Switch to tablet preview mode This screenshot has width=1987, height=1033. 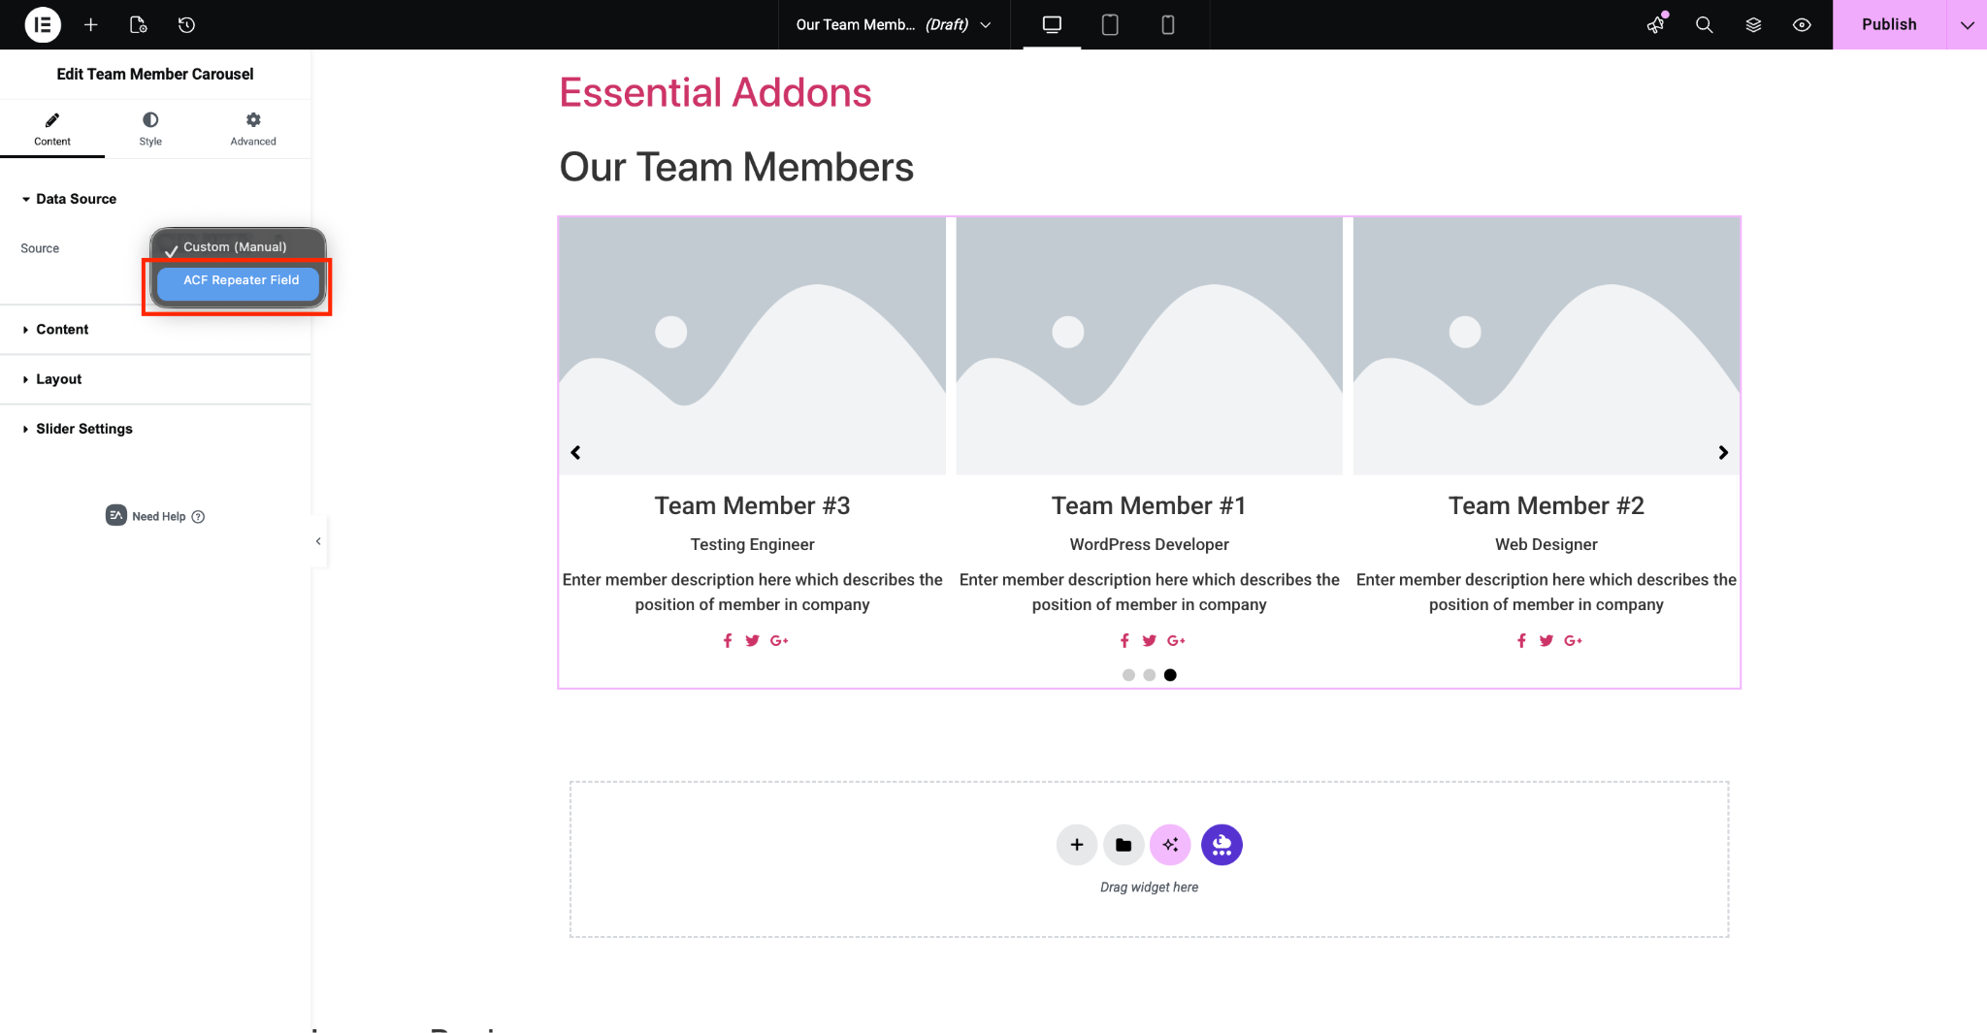pyautogui.click(x=1110, y=24)
